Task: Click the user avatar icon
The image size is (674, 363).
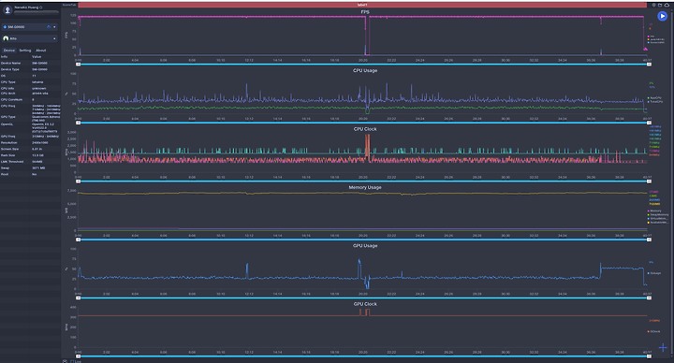Action: 7,10
